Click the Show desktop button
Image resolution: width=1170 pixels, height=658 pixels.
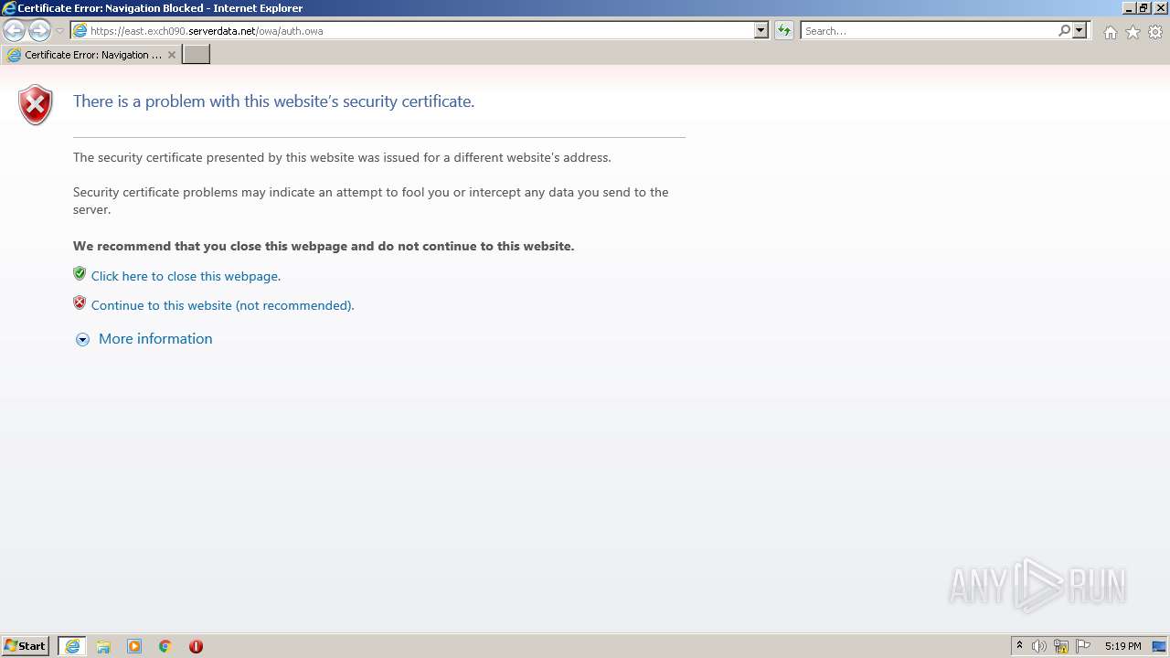pyautogui.click(x=1160, y=646)
